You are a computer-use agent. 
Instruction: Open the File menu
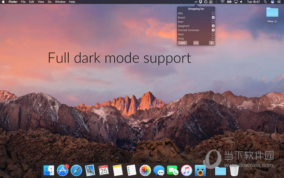[x=23, y=2]
